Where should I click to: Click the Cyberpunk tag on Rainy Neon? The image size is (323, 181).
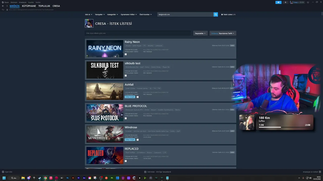pyautogui.click(x=159, y=46)
